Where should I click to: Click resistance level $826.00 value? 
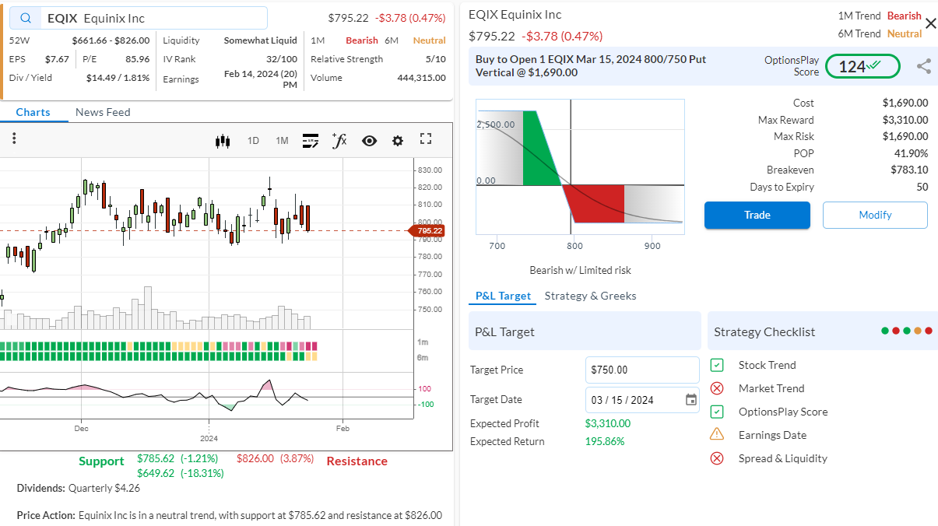click(255, 458)
